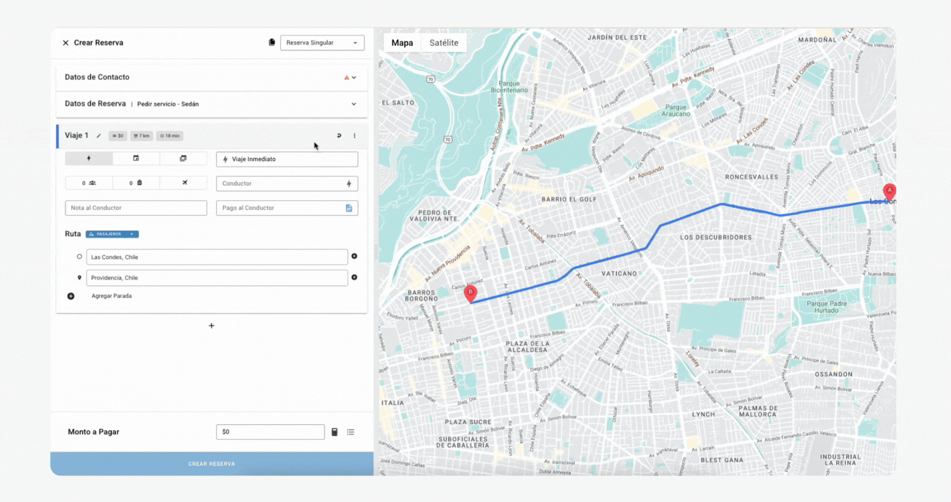Open the three-dot menu for Viaje 1
Viewport: 951px width, 502px height.
(355, 136)
